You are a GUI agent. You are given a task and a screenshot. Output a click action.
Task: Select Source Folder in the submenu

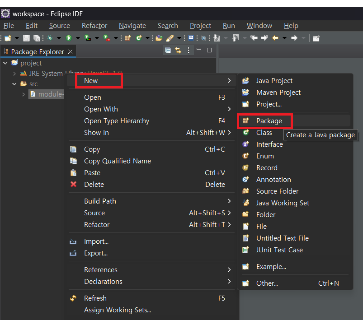point(295,191)
